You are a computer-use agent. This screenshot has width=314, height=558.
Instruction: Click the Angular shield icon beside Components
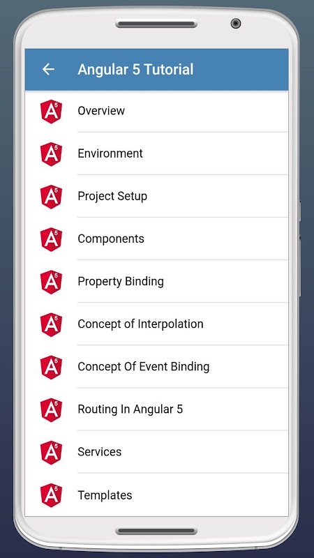(51, 239)
